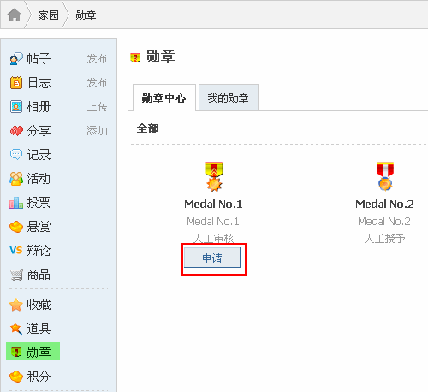Switch to 勋章中心 tab
This screenshot has height=392, width=428.
[164, 98]
